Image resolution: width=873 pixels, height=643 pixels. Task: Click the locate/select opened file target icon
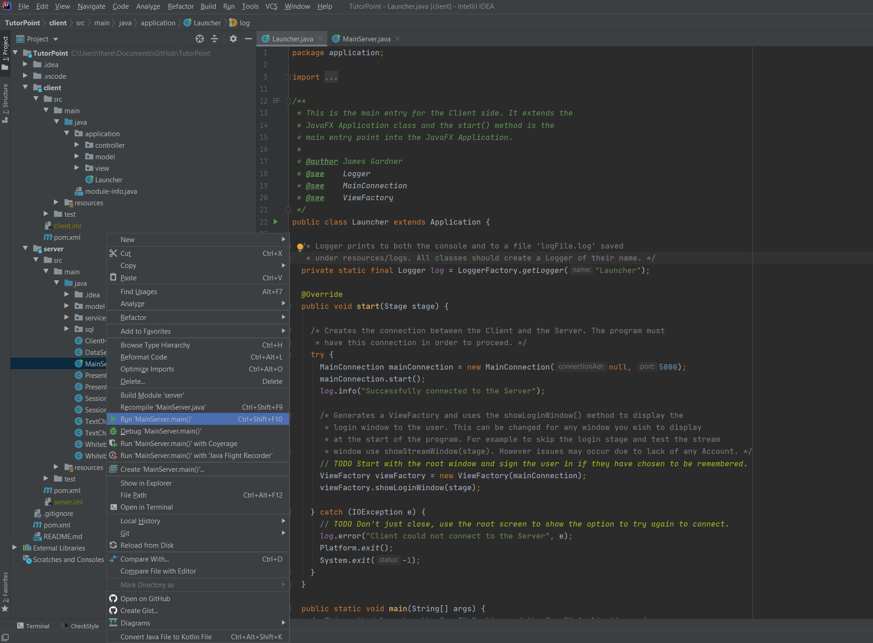click(x=199, y=39)
